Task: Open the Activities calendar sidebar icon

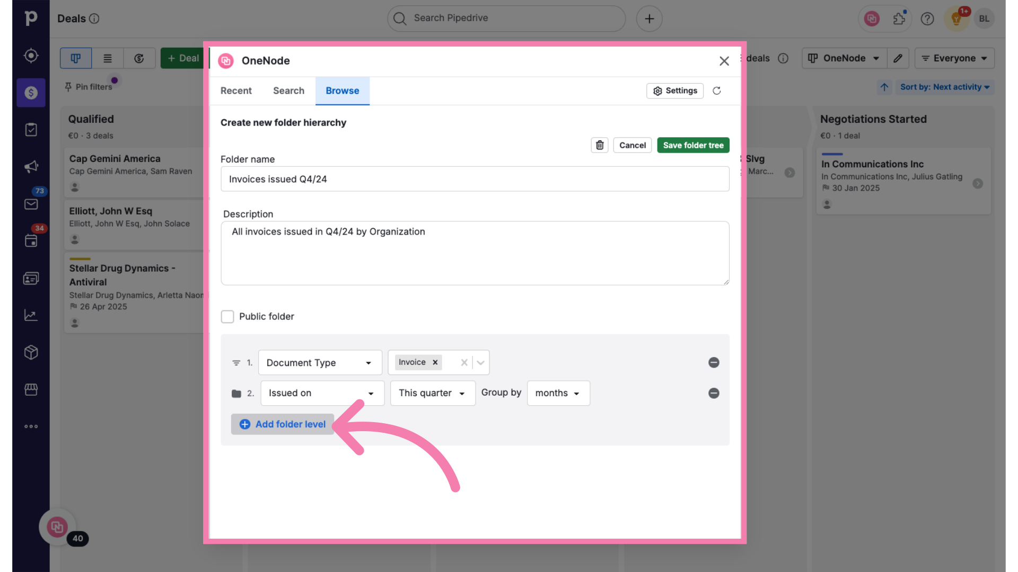Action: click(31, 241)
